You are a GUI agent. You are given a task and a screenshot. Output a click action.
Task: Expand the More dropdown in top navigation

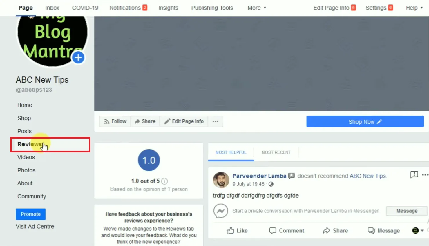tap(257, 8)
